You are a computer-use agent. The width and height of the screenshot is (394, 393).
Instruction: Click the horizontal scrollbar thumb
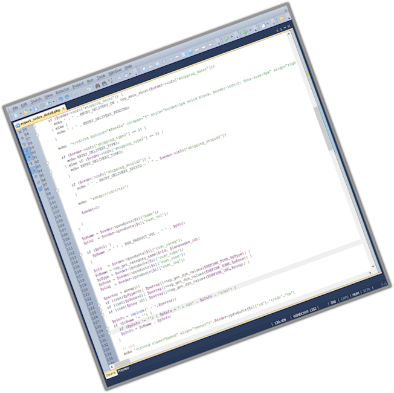coord(123,362)
